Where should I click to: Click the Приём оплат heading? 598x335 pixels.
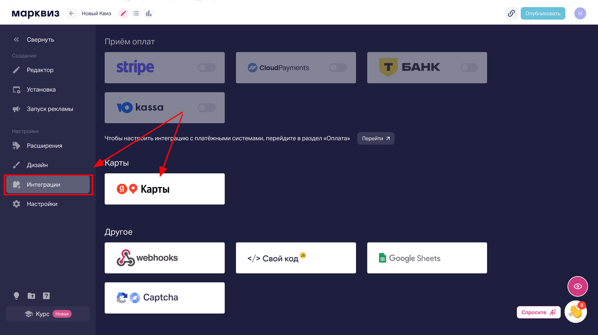coord(130,41)
